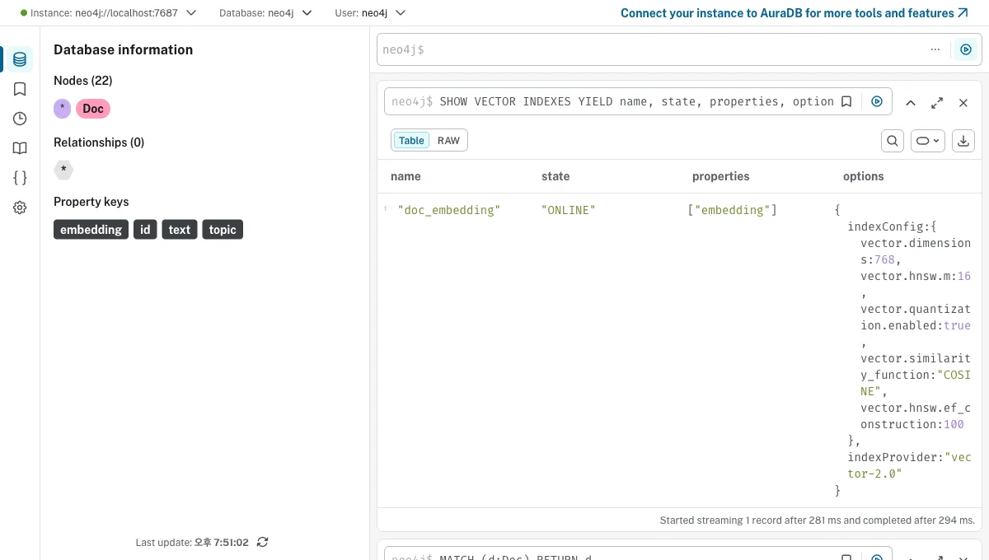Select the id property key
The width and height of the screenshot is (989, 560).
click(145, 230)
